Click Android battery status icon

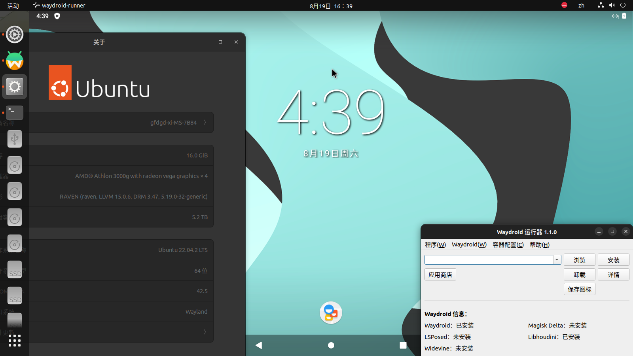624,16
